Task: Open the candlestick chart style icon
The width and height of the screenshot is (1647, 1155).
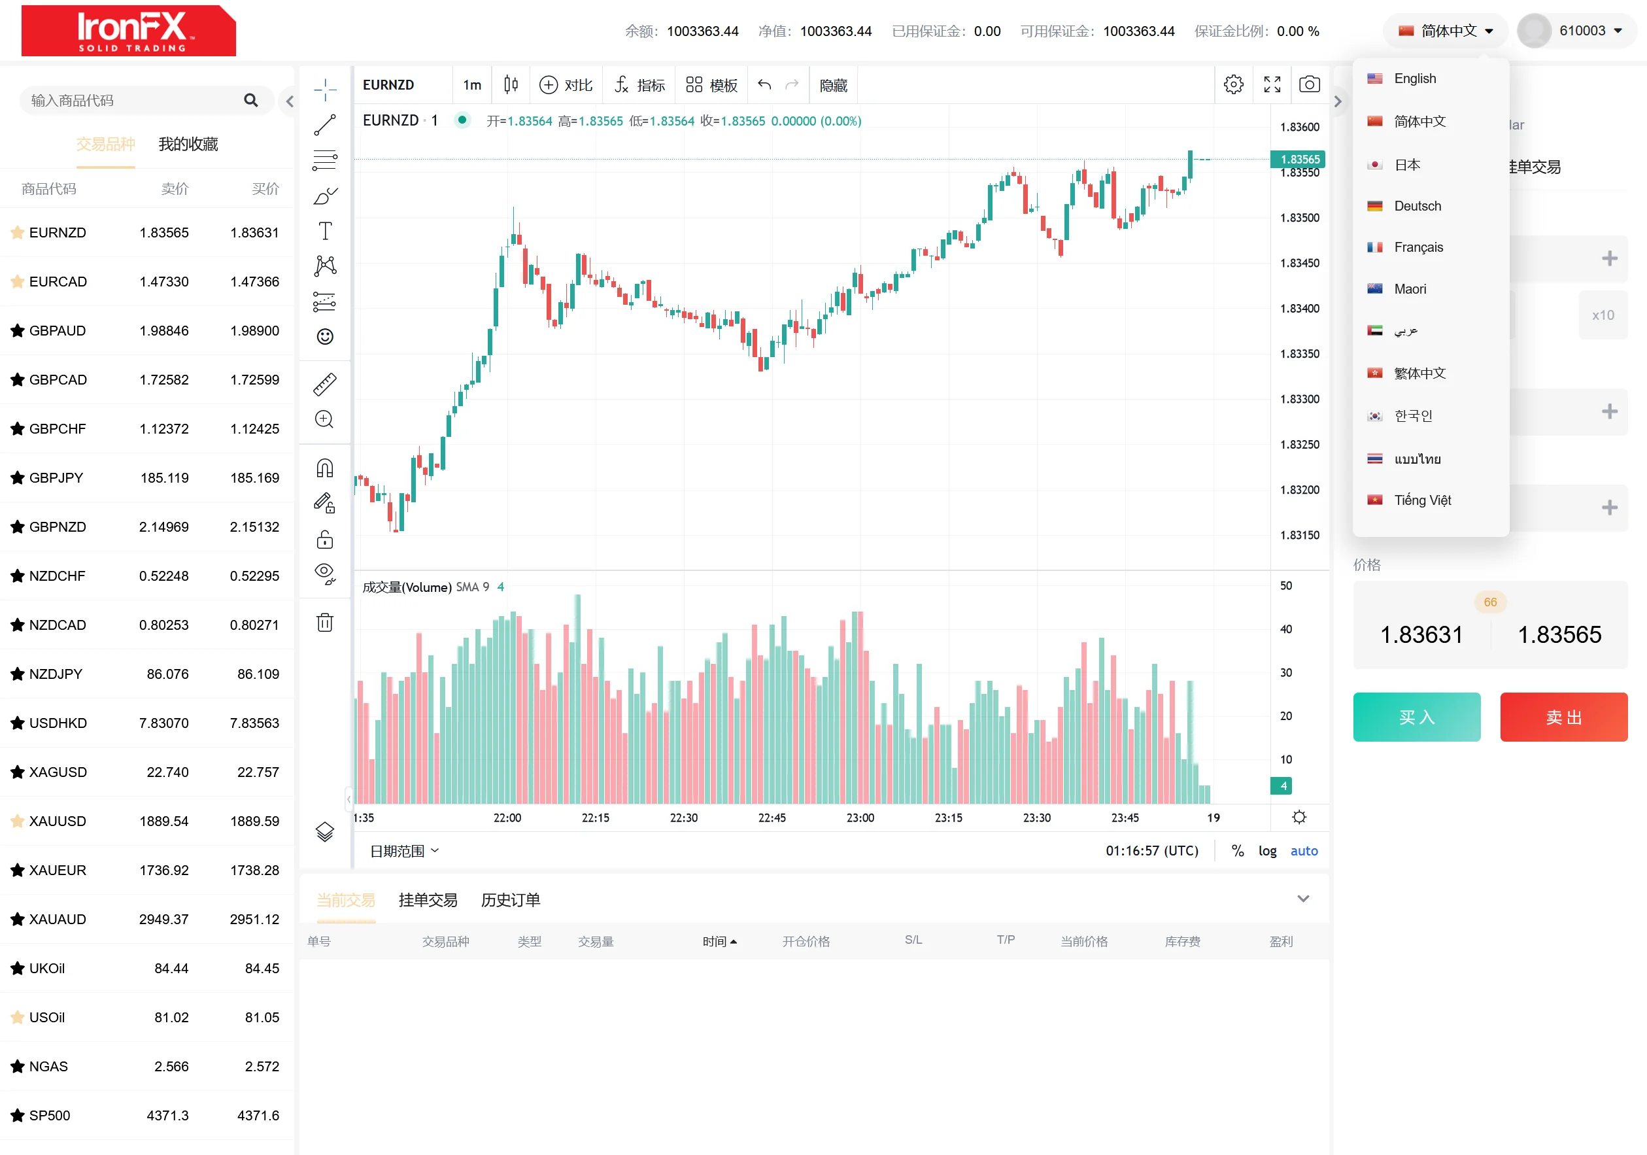Action: (x=511, y=84)
